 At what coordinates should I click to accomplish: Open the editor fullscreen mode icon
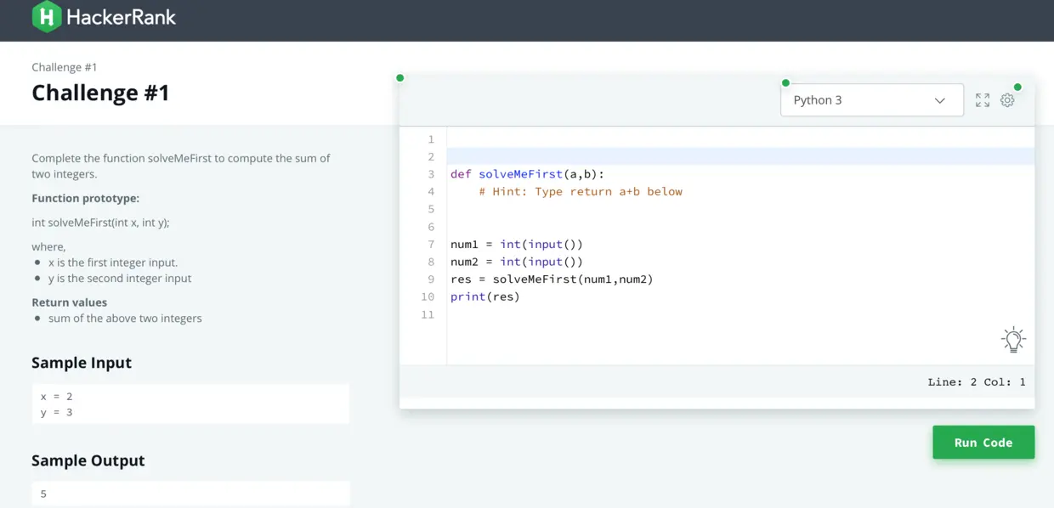982,99
